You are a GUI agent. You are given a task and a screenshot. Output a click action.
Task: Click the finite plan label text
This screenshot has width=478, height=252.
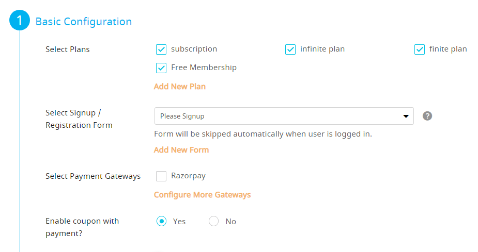tap(448, 49)
